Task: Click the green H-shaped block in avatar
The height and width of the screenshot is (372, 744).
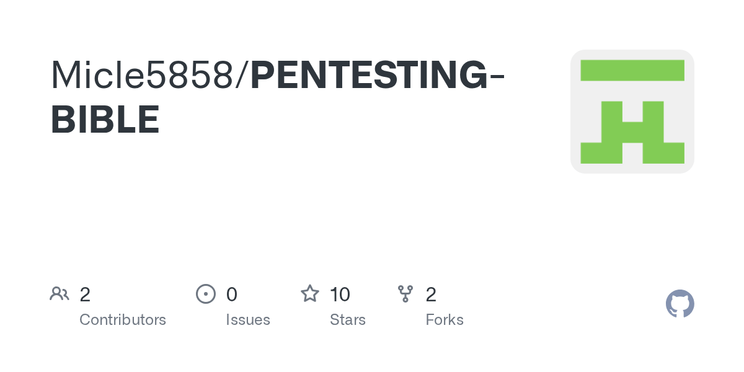Action: point(632,132)
